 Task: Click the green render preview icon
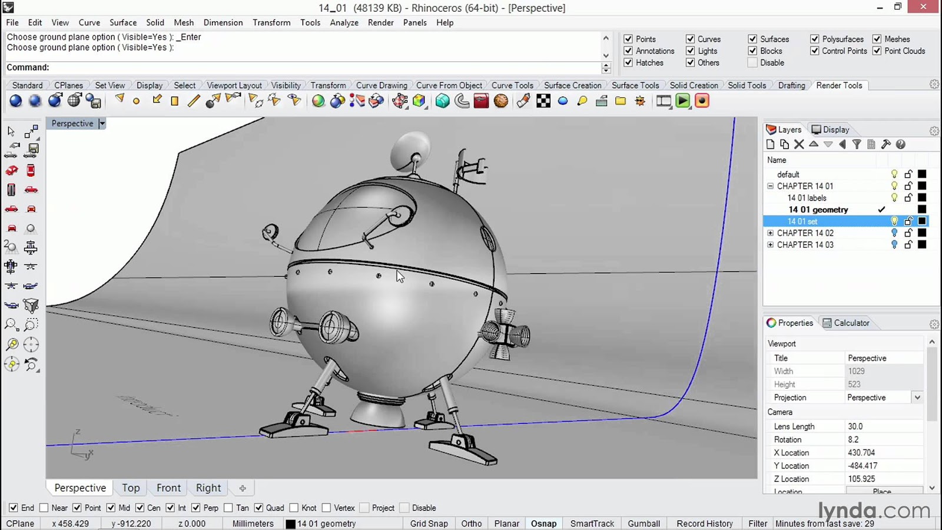682,101
